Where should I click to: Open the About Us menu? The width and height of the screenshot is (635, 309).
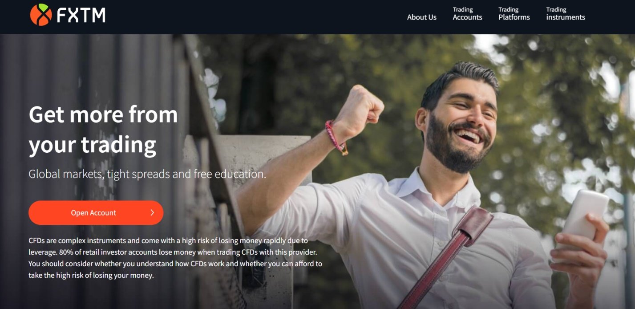pos(422,17)
